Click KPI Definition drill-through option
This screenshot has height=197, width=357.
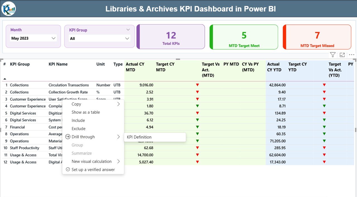tap(139, 137)
